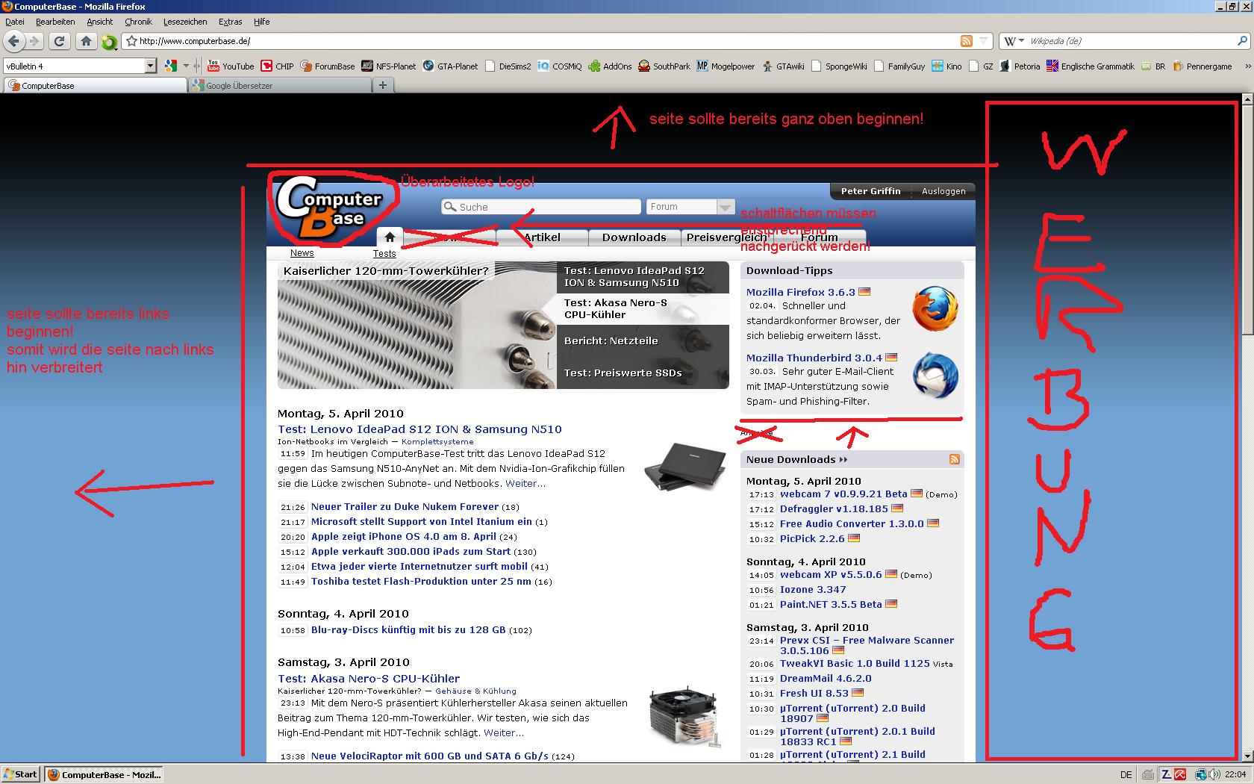Click the RSS feed icon in the address bar
Image resolution: width=1254 pixels, height=784 pixels.
pyautogui.click(x=966, y=41)
